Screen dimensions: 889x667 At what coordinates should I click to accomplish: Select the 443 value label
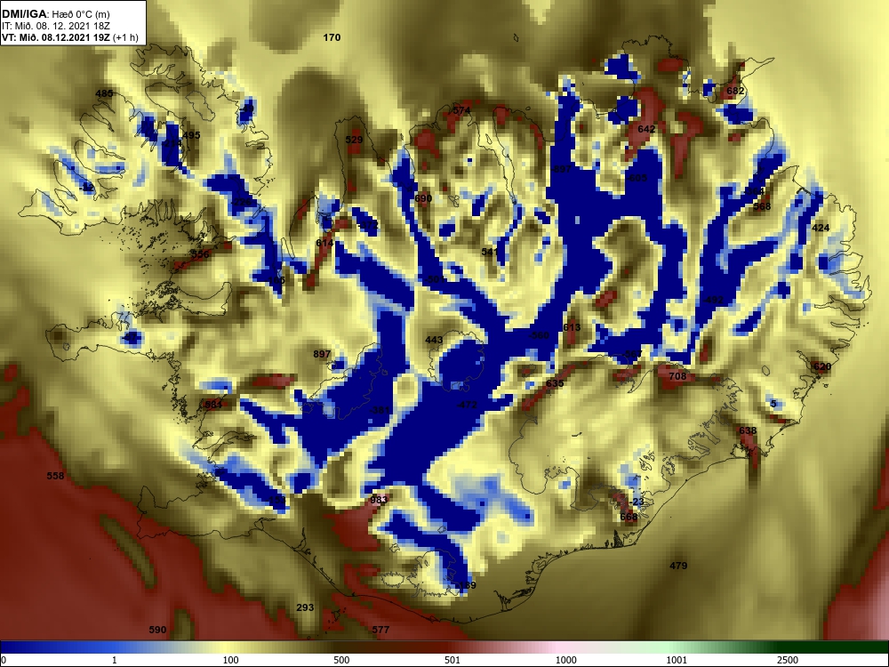coord(434,340)
